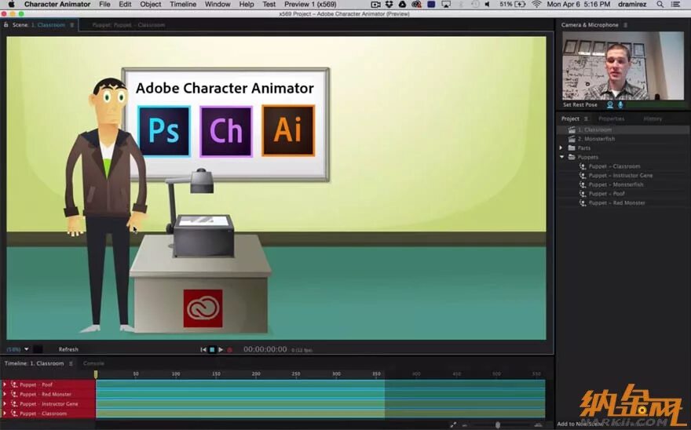Image resolution: width=691 pixels, height=430 pixels.
Task: Select Puppet – Poof in Project panel
Action: point(606,194)
